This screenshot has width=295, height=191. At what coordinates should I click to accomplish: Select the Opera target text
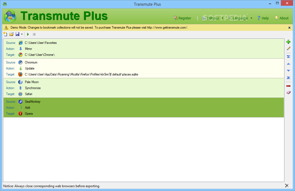click(29, 114)
